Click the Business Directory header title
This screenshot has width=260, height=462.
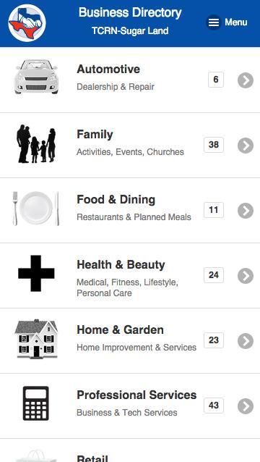130,12
